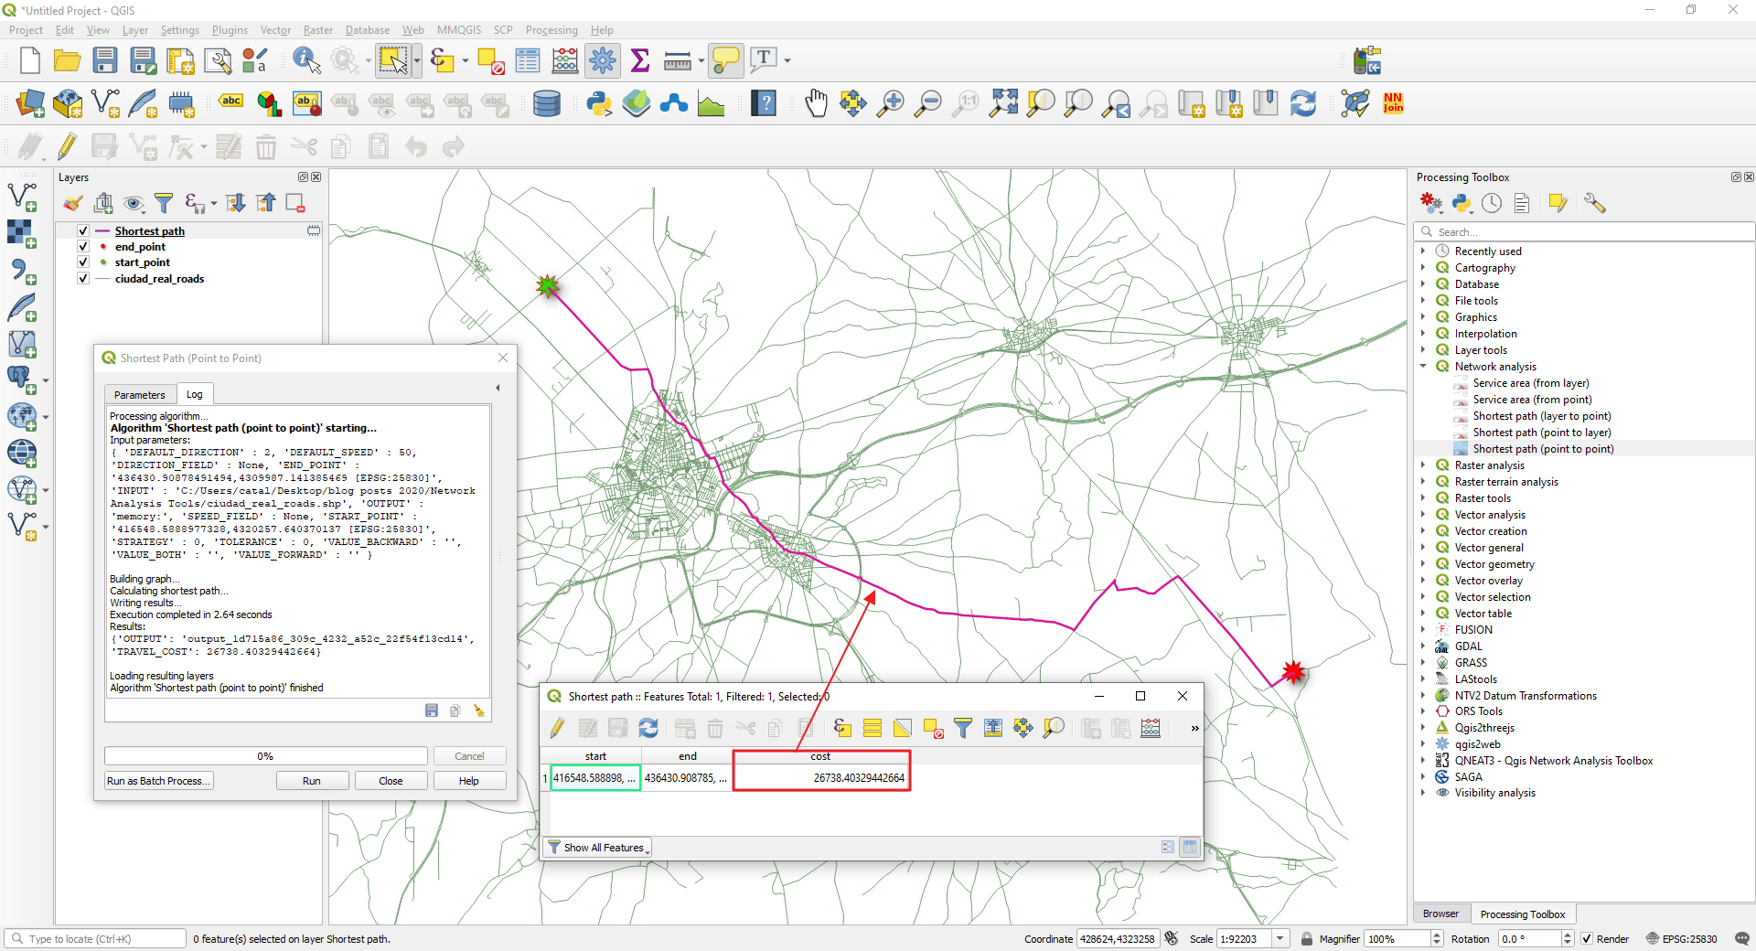Expand the SAGA provider group
Screen dimensions: 1756x951
point(1423,777)
